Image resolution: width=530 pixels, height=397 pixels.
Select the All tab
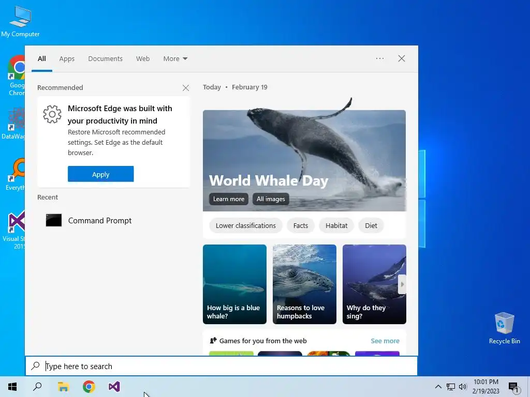point(41,59)
